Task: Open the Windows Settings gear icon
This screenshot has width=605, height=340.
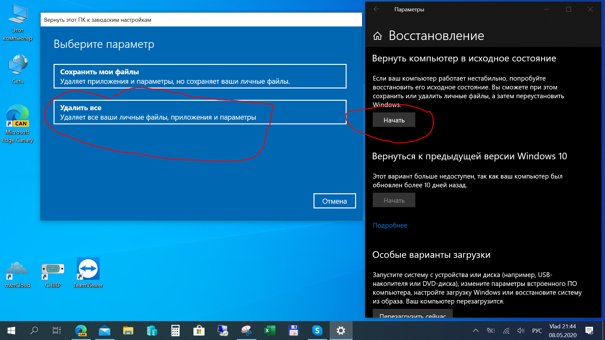Action: (x=341, y=331)
